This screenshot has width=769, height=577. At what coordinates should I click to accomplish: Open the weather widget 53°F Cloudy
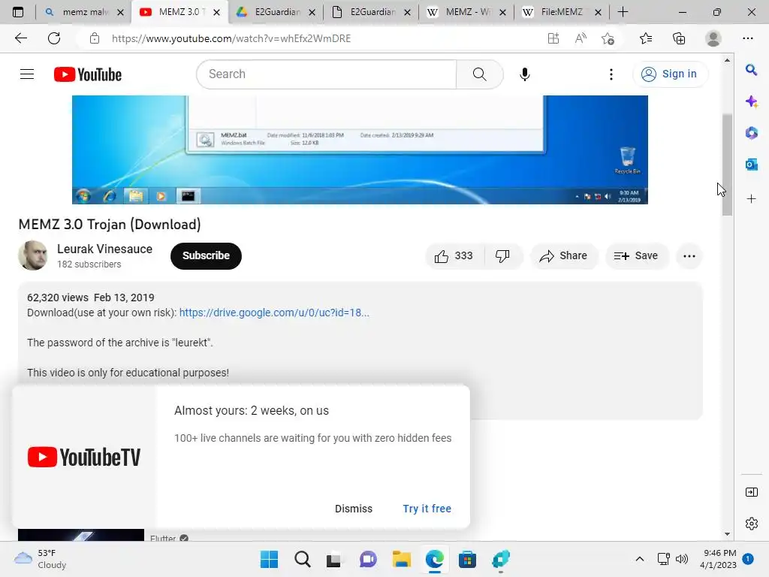pos(41,559)
